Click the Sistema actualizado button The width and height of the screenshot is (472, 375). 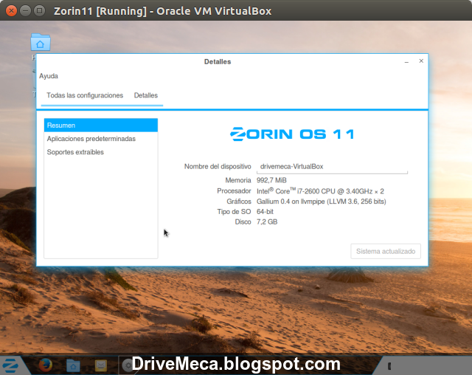(386, 251)
